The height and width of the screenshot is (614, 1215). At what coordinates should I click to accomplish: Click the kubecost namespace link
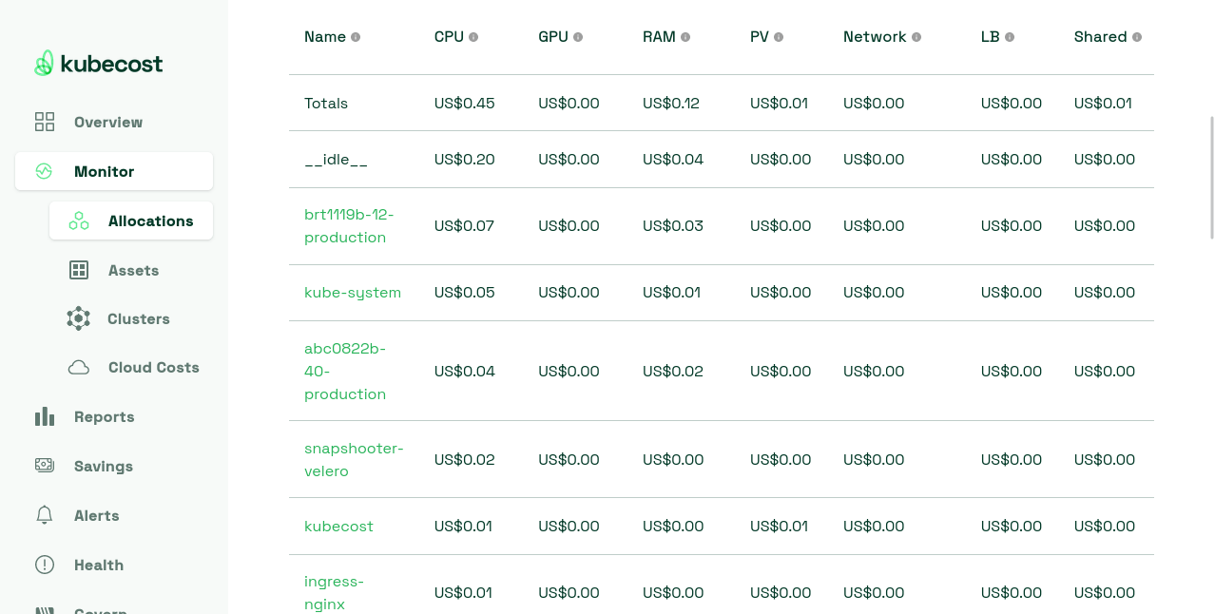pos(338,527)
